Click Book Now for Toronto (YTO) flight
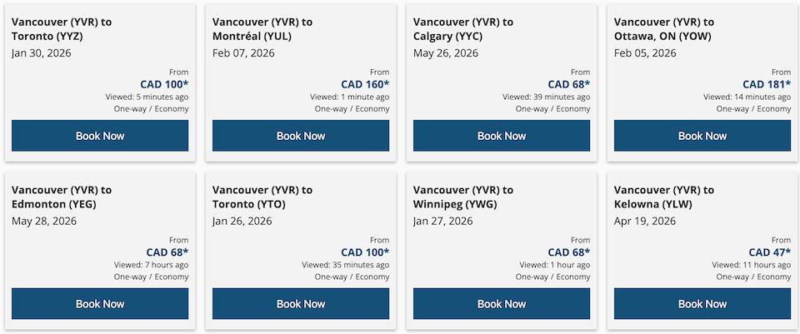800x334 pixels. pyautogui.click(x=301, y=304)
